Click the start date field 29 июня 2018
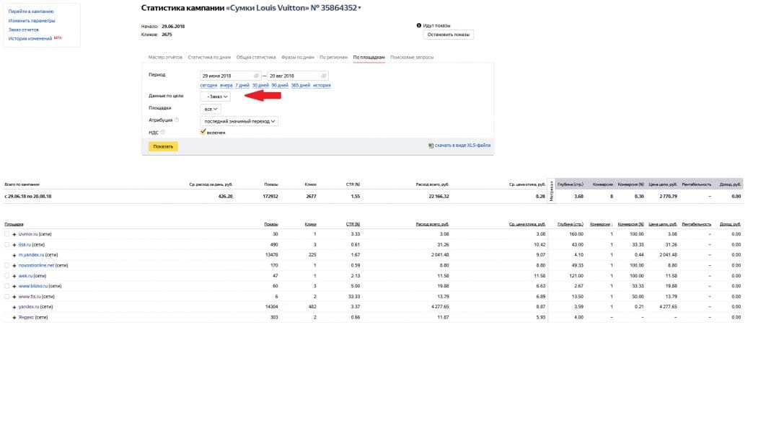 coord(231,76)
